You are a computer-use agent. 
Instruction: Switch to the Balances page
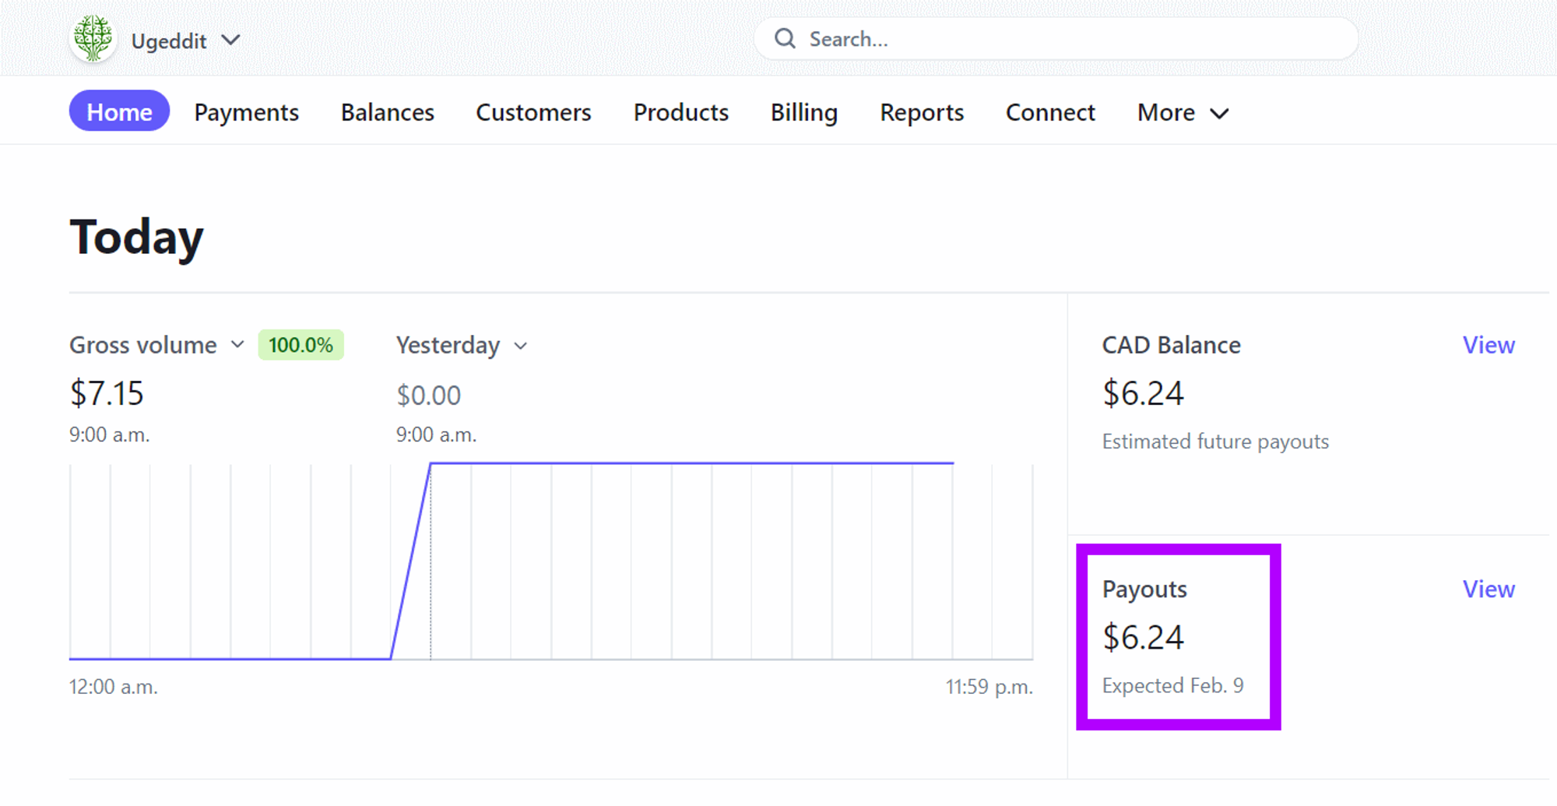pyautogui.click(x=387, y=112)
